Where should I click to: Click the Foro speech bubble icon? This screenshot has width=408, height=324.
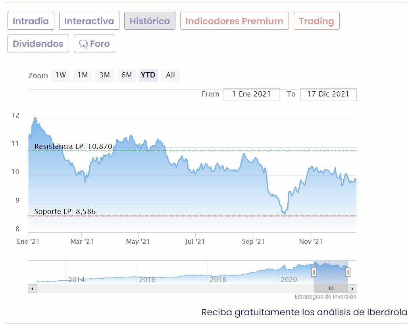[83, 44]
